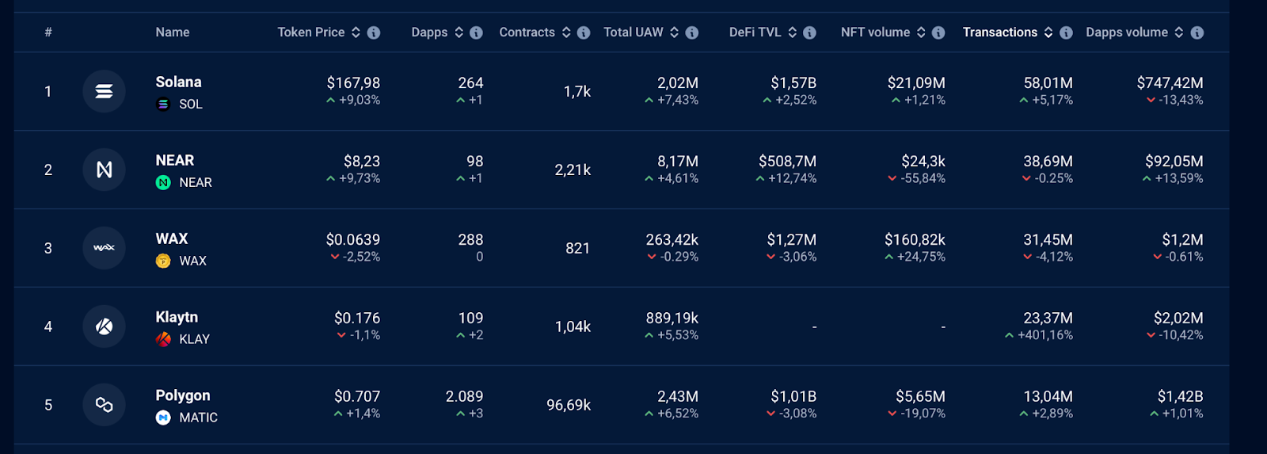Click the NFT volume column header label
The width and height of the screenshot is (1267, 454).
(x=876, y=32)
